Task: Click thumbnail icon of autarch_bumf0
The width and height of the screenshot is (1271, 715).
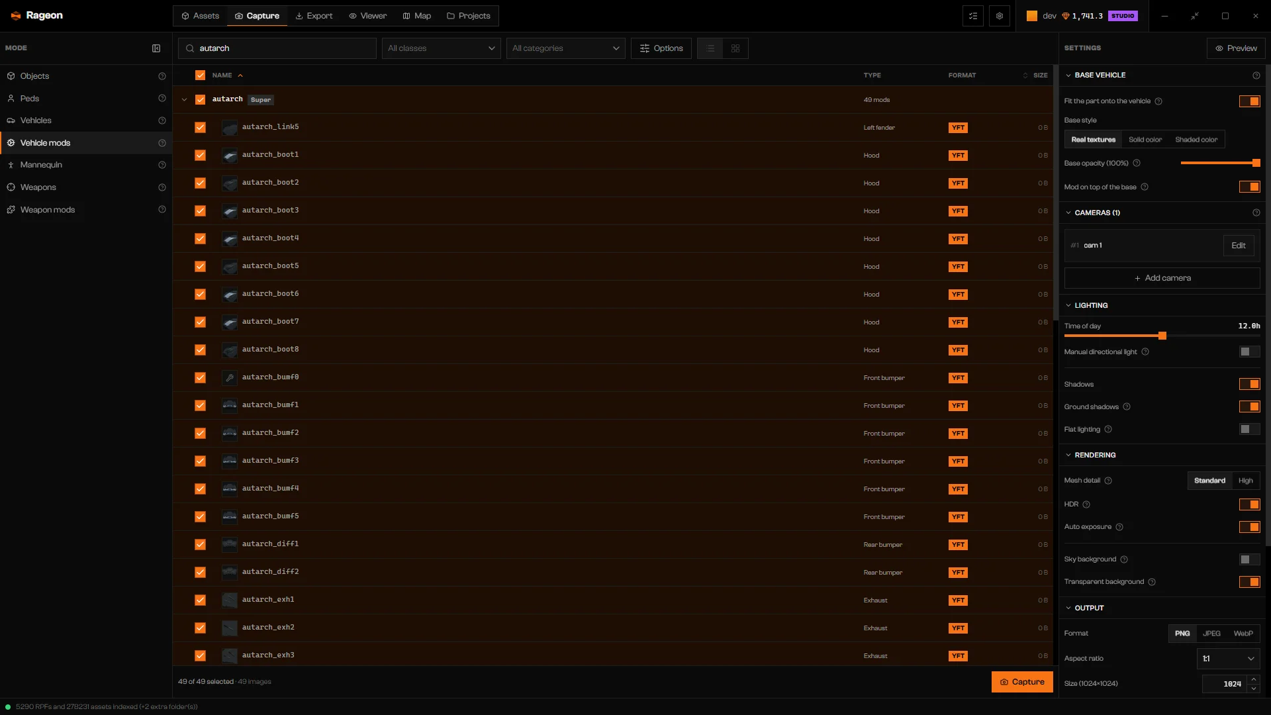Action: [x=230, y=377]
